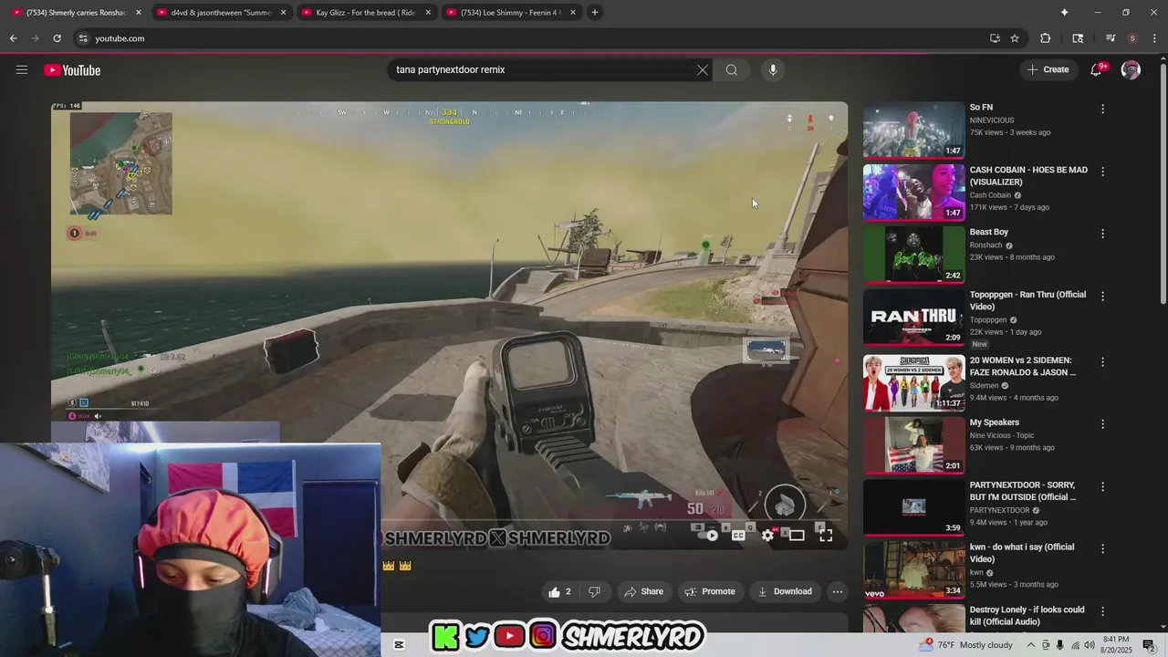Open Chrome extensions puzzle icon
Image resolution: width=1168 pixels, height=657 pixels.
(1046, 38)
